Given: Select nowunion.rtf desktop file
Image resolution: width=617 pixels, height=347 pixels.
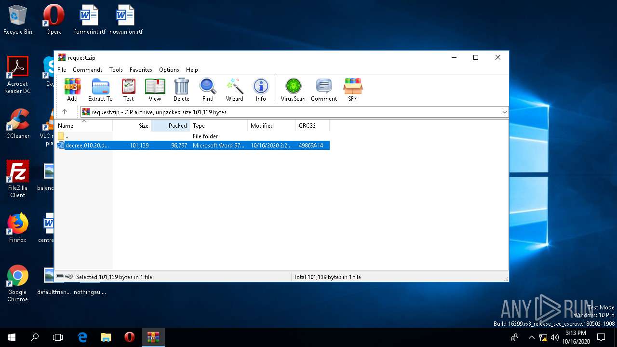Looking at the screenshot, I should pos(126,19).
